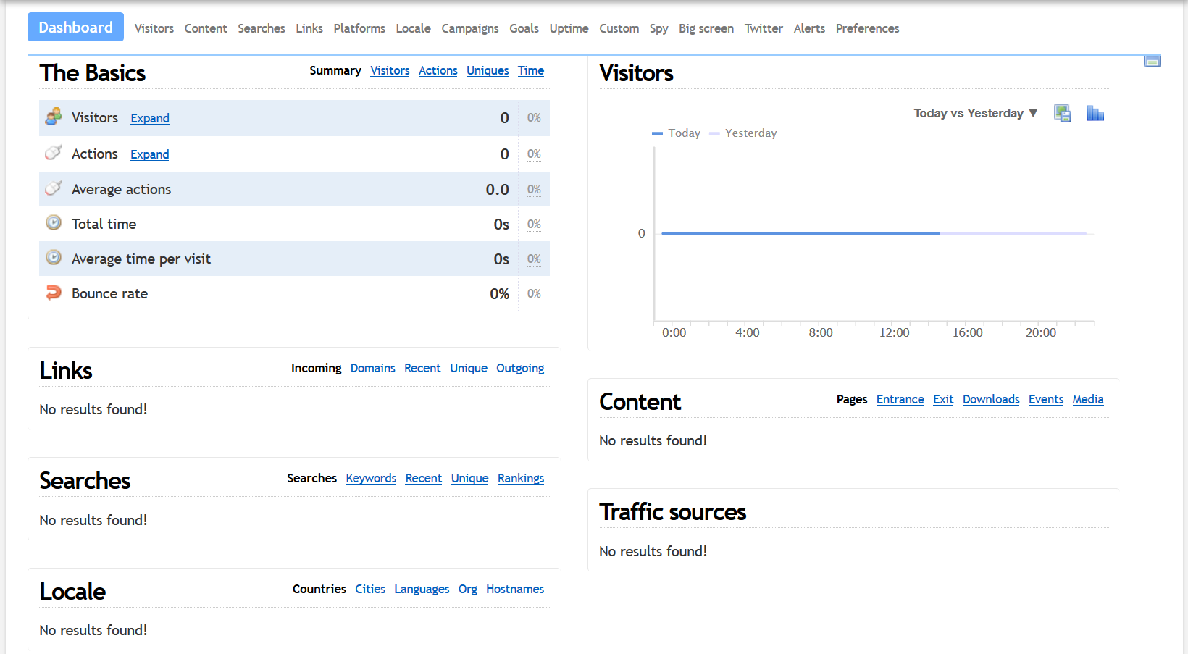The height and width of the screenshot is (654, 1188).
Task: Click the mouse icon beside Actions row
Action: (x=54, y=153)
